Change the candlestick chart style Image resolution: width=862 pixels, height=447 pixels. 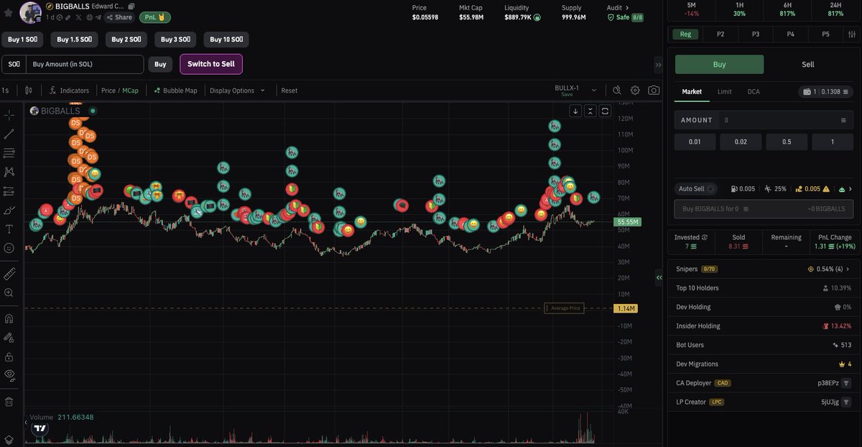tap(29, 91)
